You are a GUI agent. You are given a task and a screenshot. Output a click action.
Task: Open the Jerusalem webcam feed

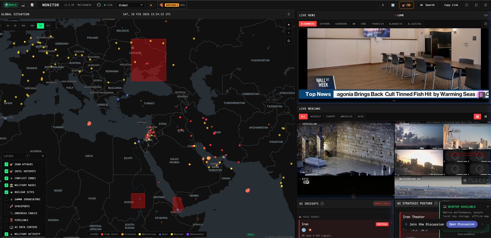[x=345, y=149]
